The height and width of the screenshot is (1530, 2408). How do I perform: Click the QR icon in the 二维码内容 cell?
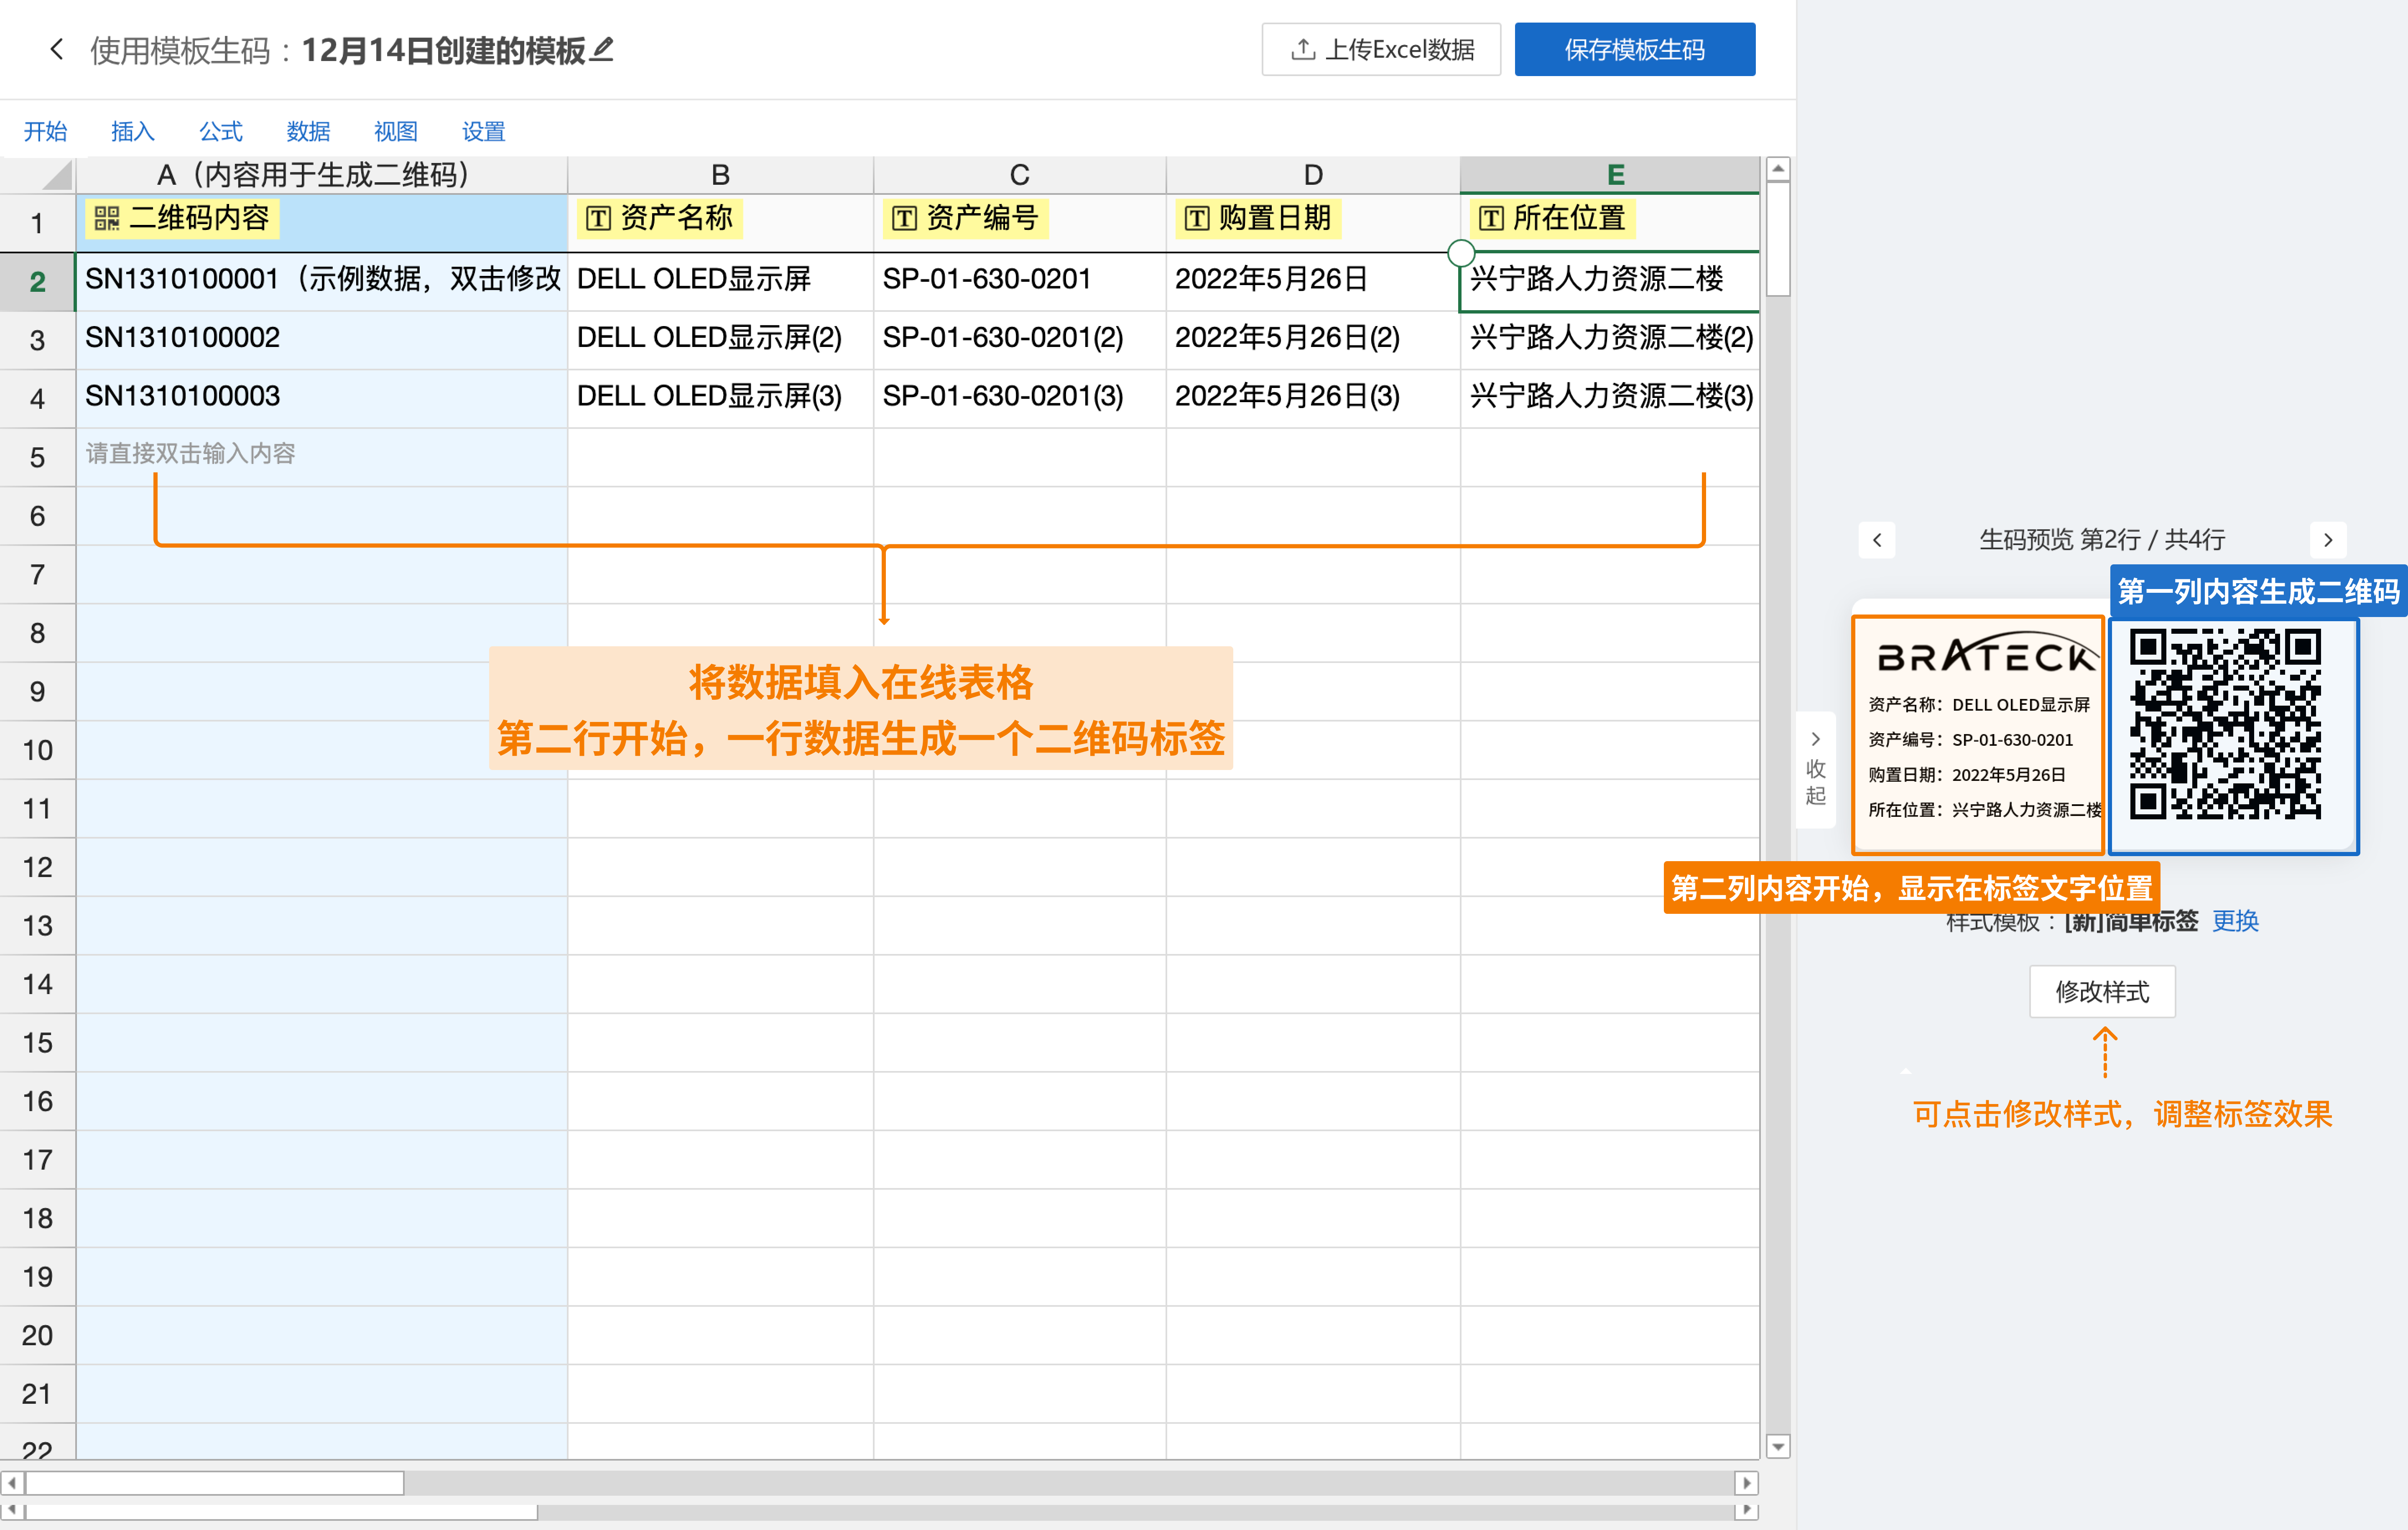tap(107, 218)
